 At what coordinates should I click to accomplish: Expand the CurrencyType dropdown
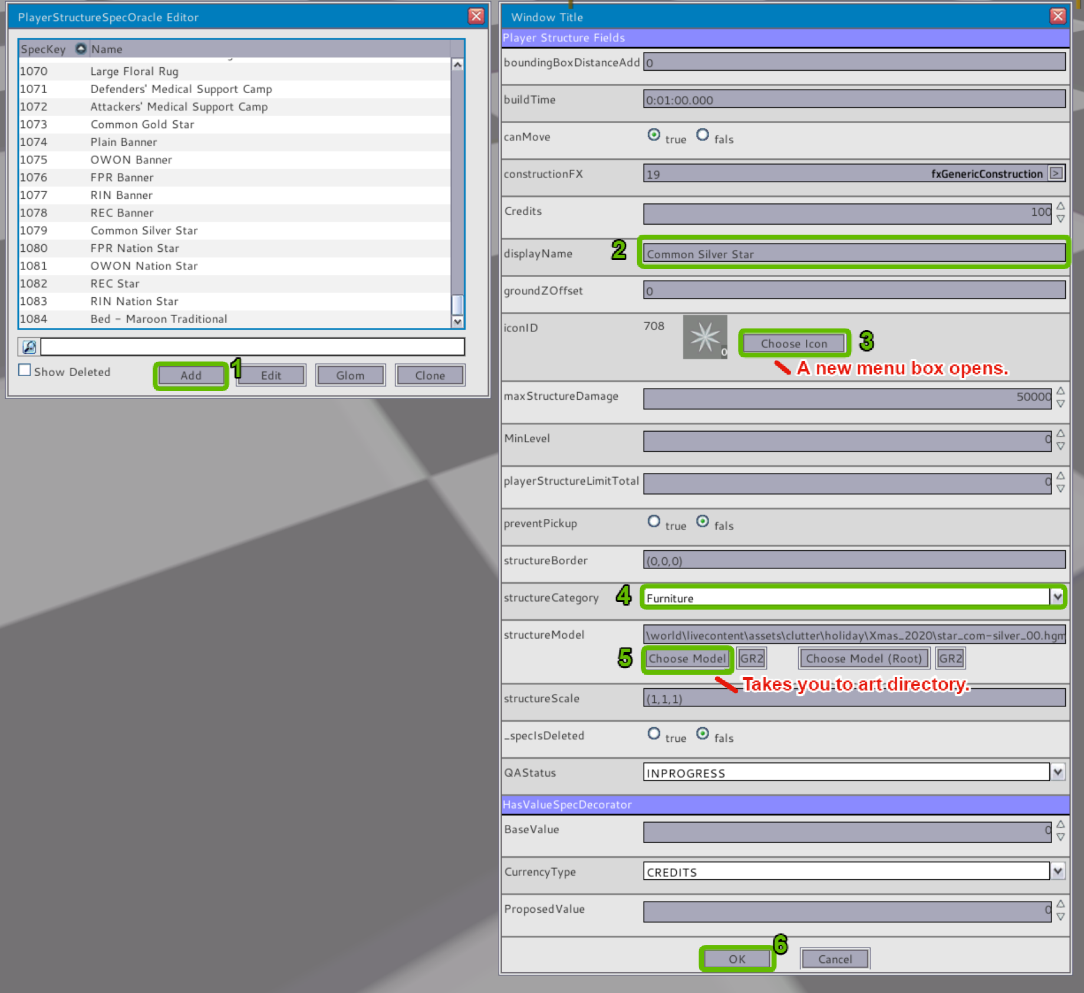[x=1057, y=871]
